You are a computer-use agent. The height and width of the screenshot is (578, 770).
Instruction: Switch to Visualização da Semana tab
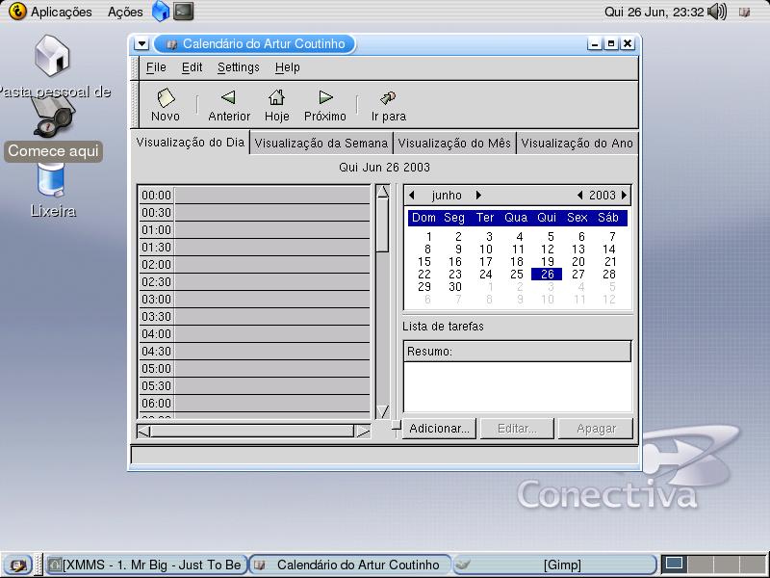[321, 143]
